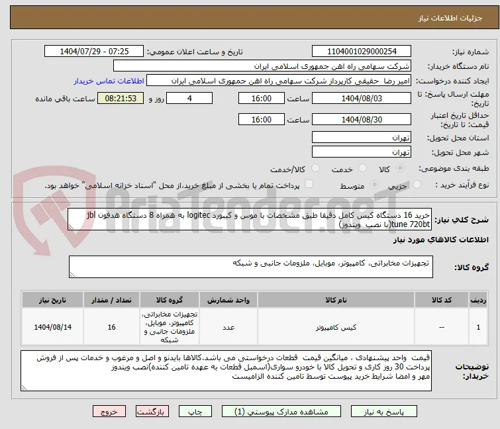Toggle the 'اسناد خزانه اسلامی' payment checkbox
Viewport: 500px width, 429px height.
tap(309, 184)
